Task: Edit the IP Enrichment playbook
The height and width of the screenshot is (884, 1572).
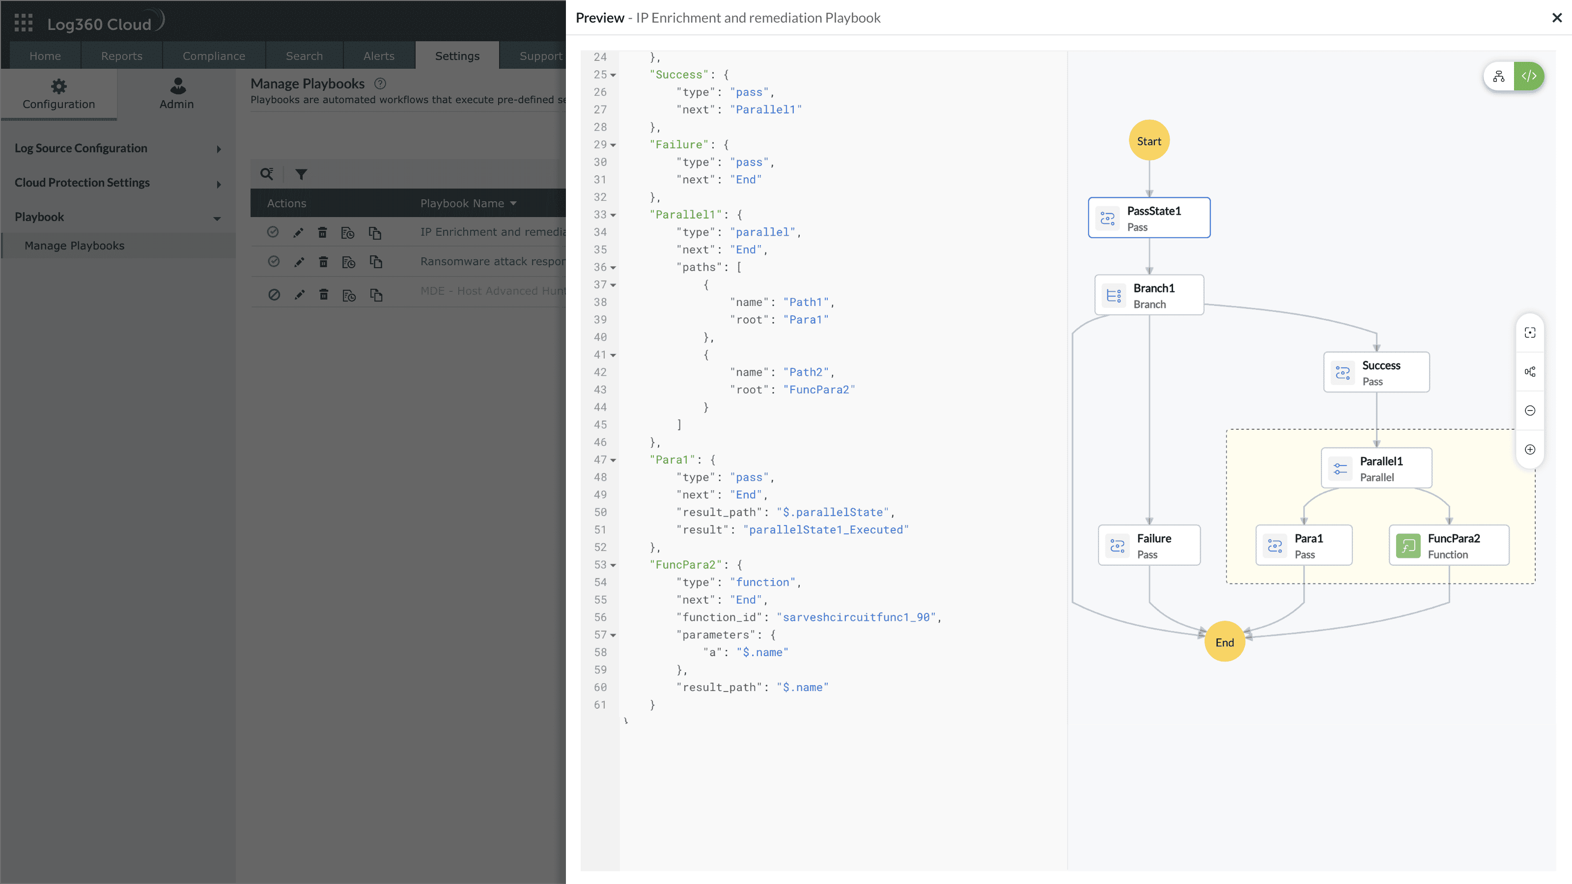Action: point(298,232)
